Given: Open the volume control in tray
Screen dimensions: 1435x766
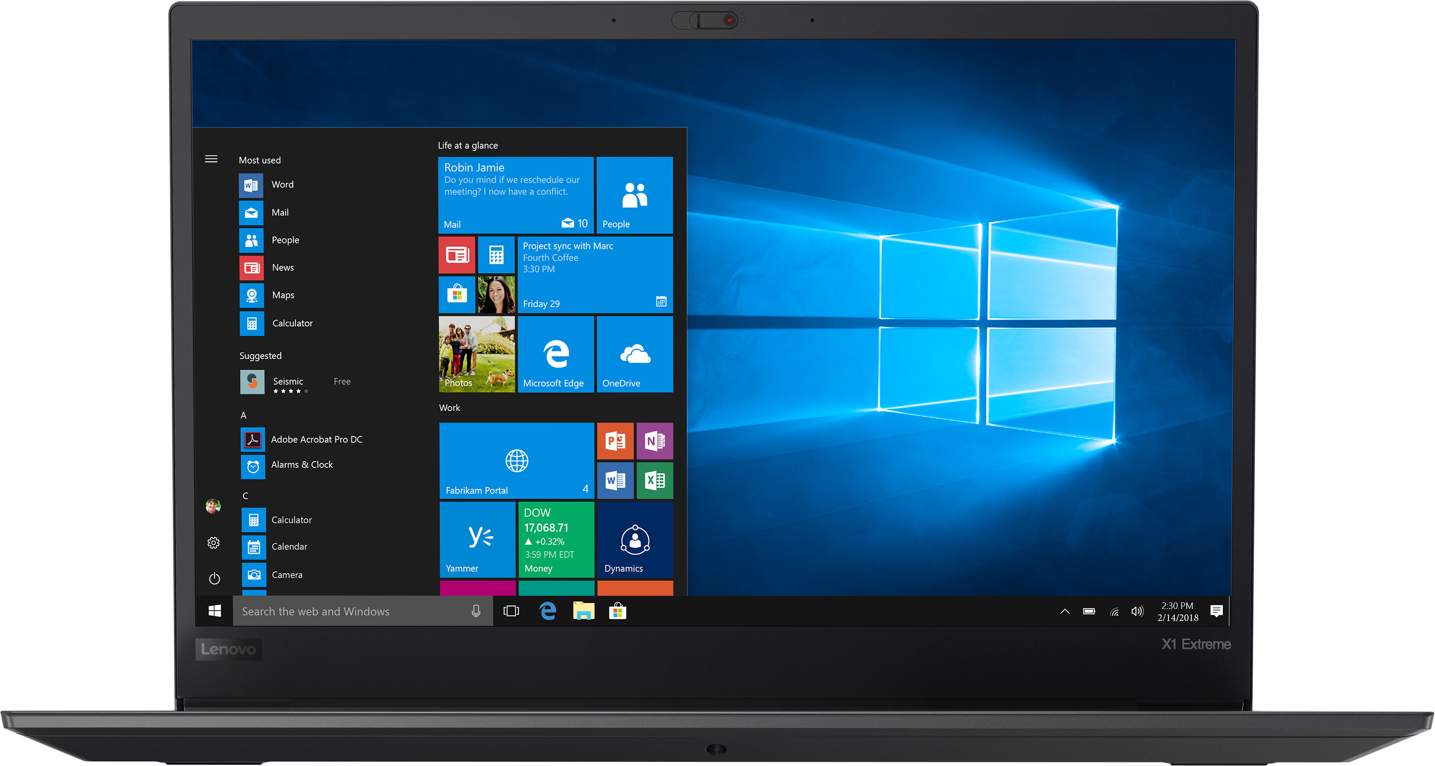Looking at the screenshot, I should (x=1137, y=611).
